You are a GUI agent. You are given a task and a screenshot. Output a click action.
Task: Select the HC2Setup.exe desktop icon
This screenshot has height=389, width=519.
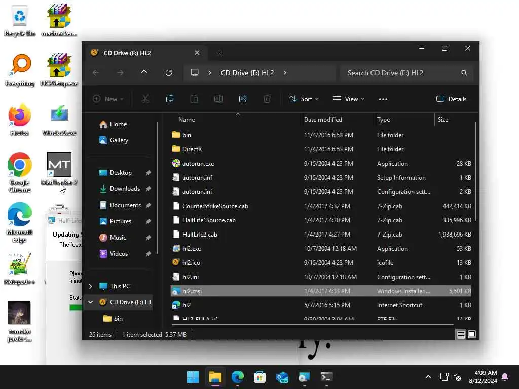59,70
